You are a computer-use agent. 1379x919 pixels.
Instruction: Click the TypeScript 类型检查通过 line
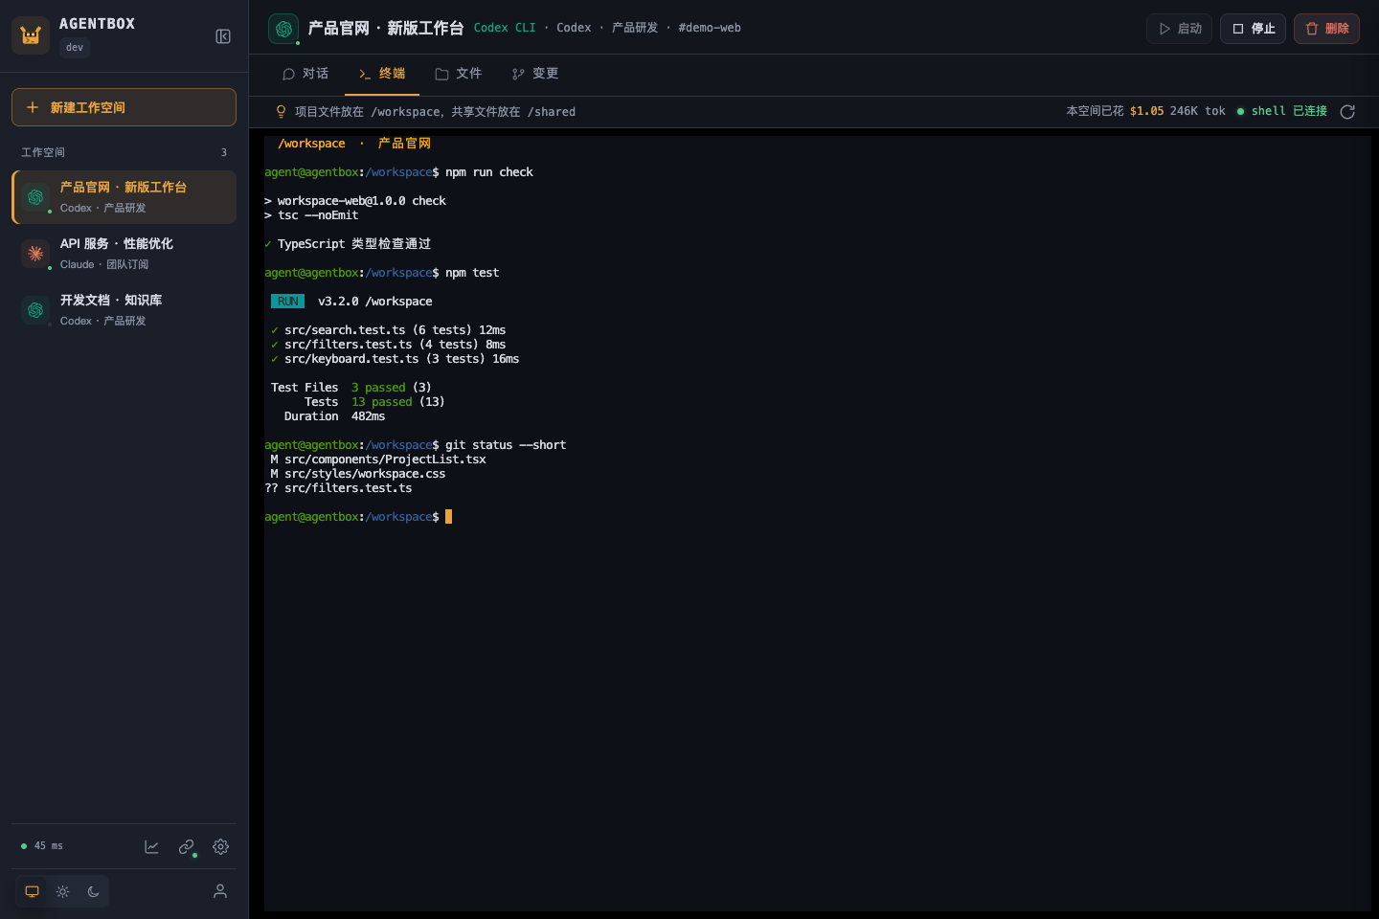(x=348, y=244)
